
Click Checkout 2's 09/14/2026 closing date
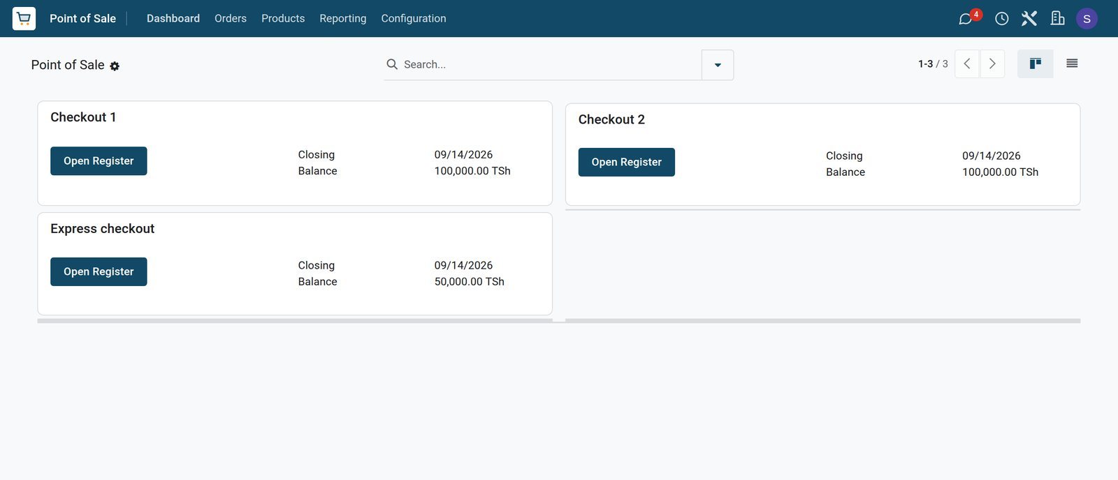(992, 156)
